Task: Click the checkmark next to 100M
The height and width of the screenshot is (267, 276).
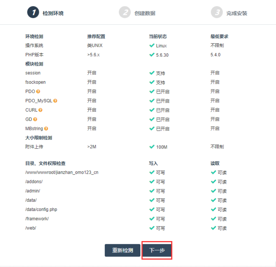Action: click(152, 147)
